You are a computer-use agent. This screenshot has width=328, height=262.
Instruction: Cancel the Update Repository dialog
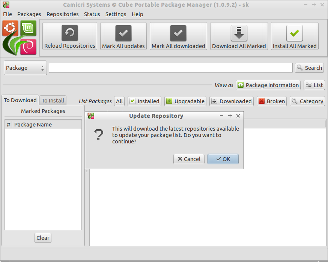(x=189, y=159)
